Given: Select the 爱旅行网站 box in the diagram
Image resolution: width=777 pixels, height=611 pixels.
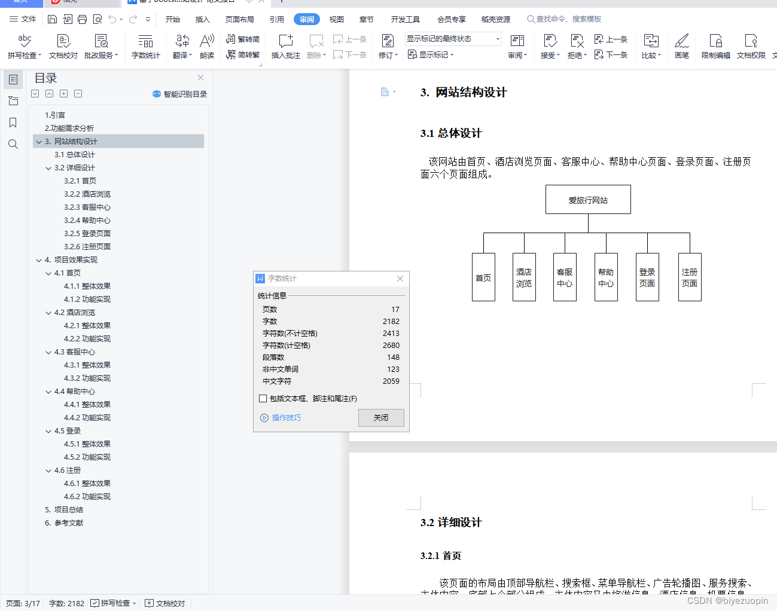Looking at the screenshot, I should (x=588, y=200).
